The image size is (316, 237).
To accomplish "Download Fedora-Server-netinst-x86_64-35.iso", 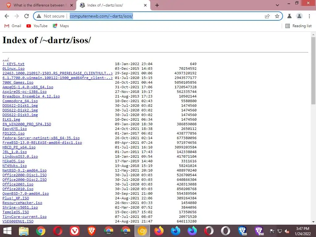I will (41, 138).
